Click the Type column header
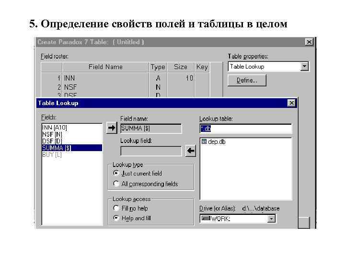Image resolution: width=345 pixels, height=259 pixels. coord(158,67)
